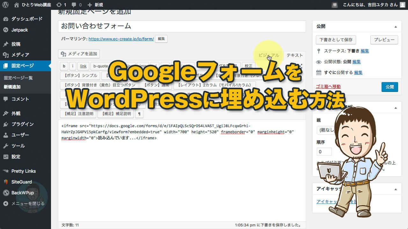Open 外観 menu in sidebar

(25, 113)
